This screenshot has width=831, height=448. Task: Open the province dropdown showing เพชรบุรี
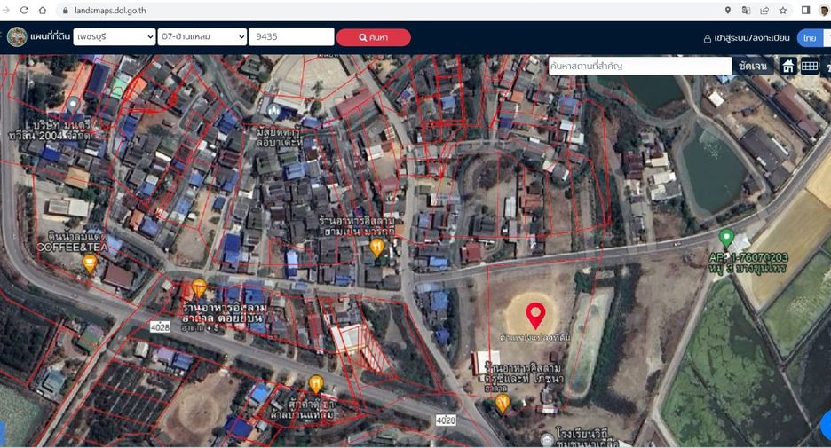point(114,36)
